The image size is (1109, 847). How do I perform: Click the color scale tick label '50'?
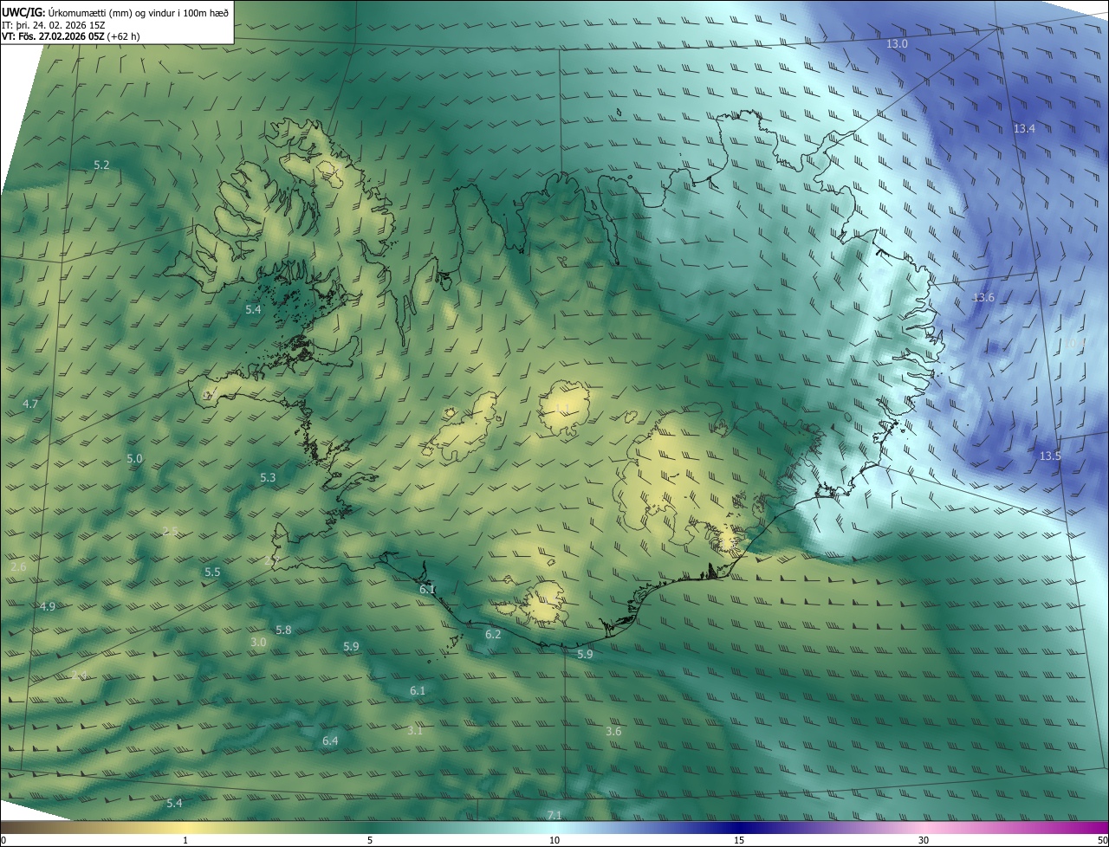click(x=1102, y=840)
